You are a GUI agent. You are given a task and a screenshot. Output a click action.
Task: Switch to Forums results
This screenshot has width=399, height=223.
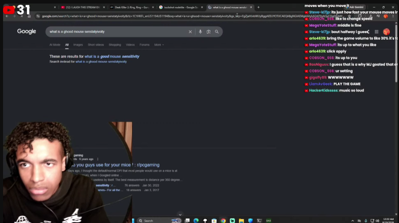point(144,45)
